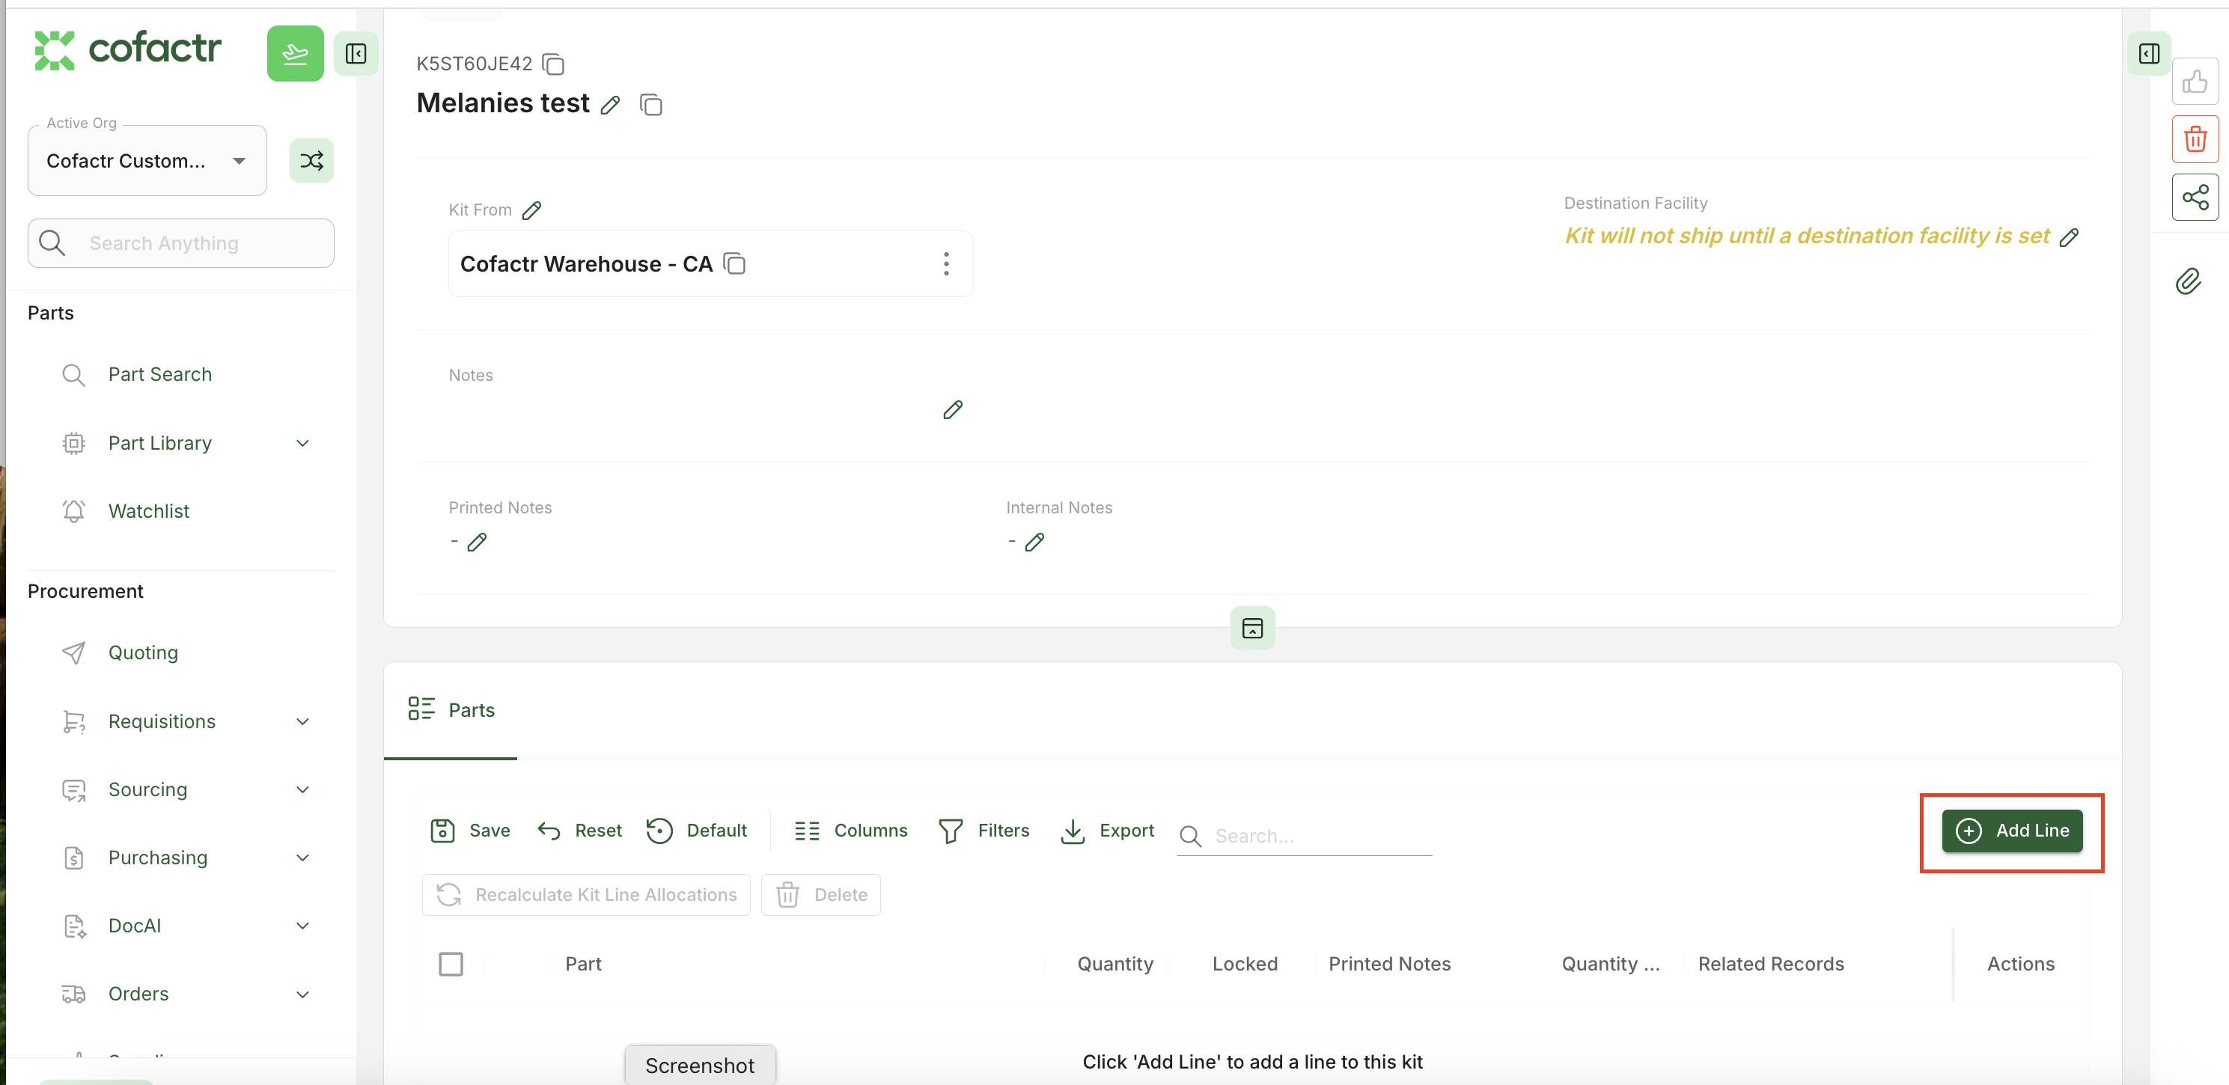
Task: Click the Printed Notes column header
Action: [x=1388, y=965]
